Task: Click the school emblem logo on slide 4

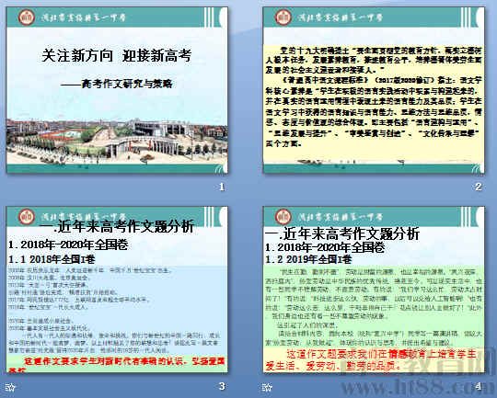Action: point(283,217)
